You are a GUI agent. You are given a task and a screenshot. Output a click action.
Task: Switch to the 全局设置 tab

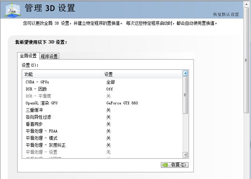(28, 56)
